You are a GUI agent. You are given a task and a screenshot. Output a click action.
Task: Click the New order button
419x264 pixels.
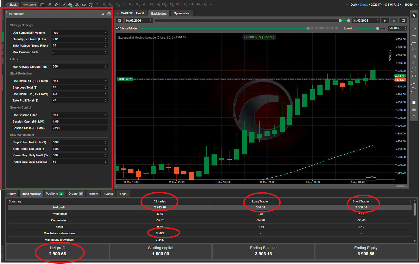29,5
